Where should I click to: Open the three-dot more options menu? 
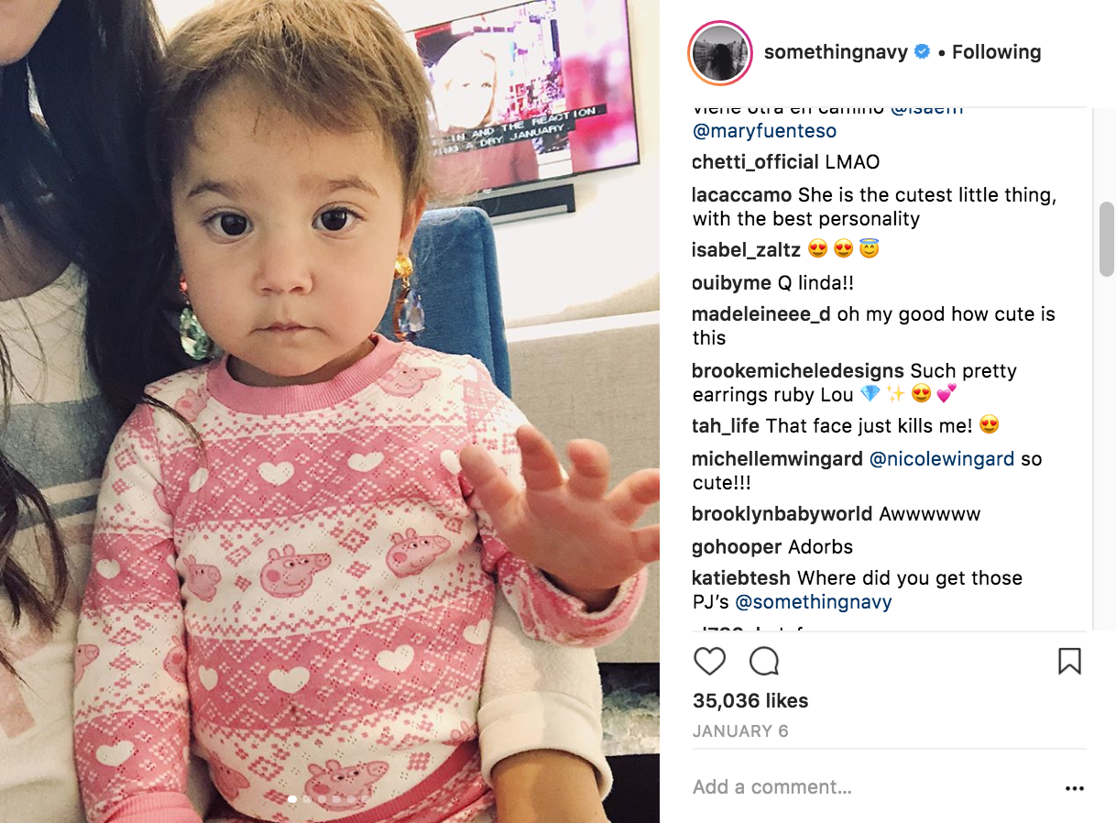coord(1075,788)
